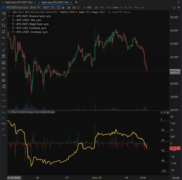The height and width of the screenshot is (180, 182).
Task: Move the DBars panel down
Action: pyautogui.click(x=161, y=113)
